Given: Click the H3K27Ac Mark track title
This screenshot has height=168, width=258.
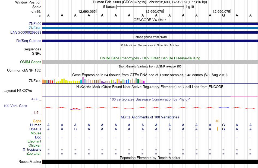Looking at the screenshot, I should click(150, 87).
